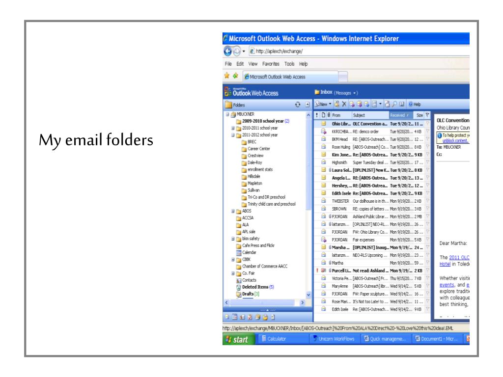
Task: Open the New message dropdown arrow
Action: [330, 104]
